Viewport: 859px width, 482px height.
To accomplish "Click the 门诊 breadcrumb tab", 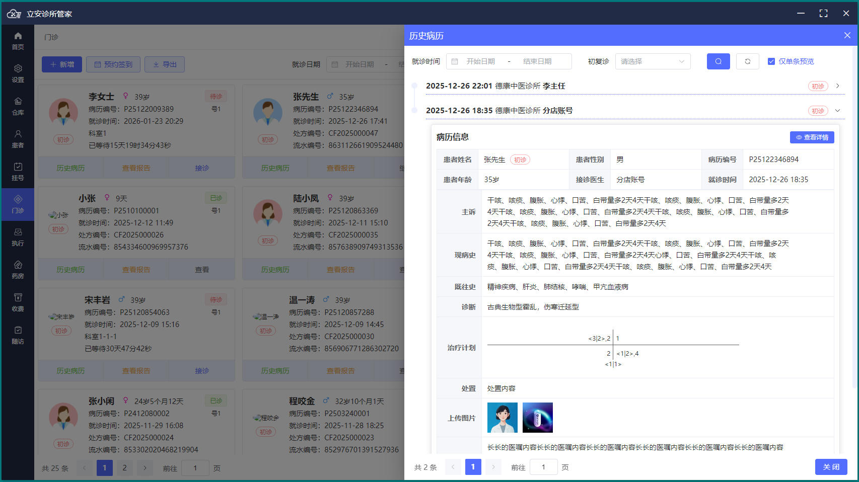I will [51, 37].
